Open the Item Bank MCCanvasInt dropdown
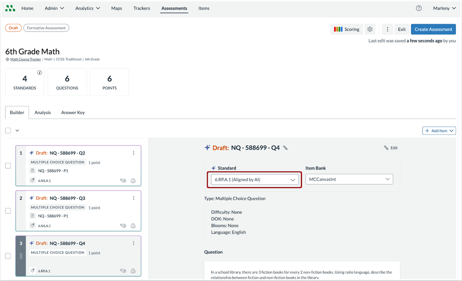 [349, 179]
